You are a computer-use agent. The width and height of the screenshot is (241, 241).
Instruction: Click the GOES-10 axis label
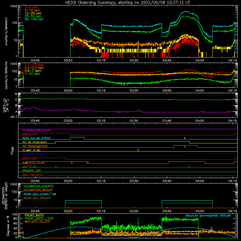[x=6, y=105]
